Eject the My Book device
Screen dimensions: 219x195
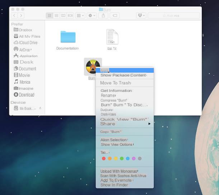point(40,108)
